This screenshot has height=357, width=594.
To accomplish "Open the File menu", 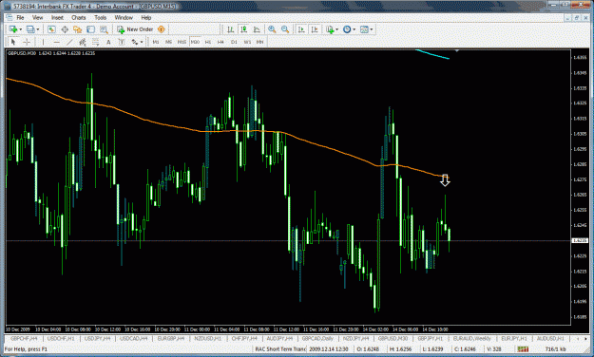I will tap(20, 18).
